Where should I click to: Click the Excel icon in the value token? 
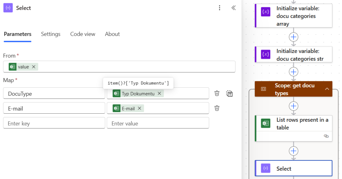coord(13,67)
